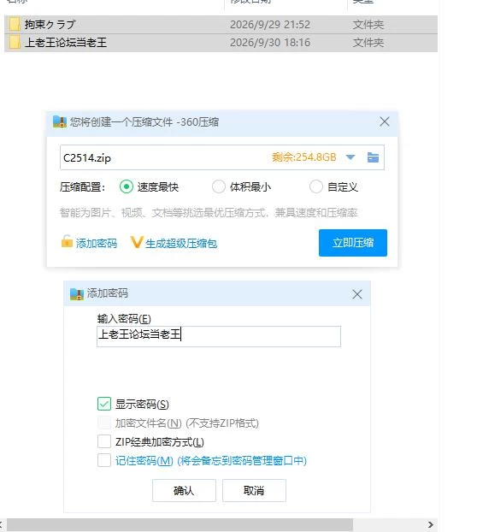Viewport: 477px width, 532px height.
Task: Enable the 记住密码(M) checkbox
Action: click(x=104, y=460)
